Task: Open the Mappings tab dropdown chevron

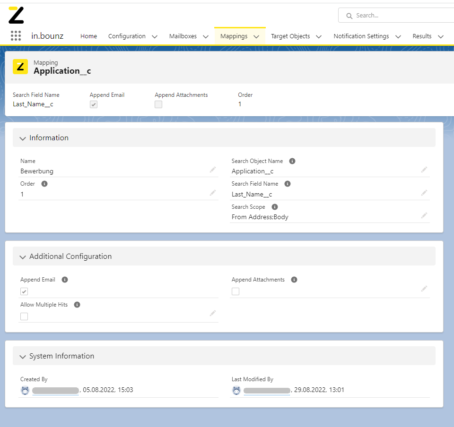Action: (x=256, y=36)
